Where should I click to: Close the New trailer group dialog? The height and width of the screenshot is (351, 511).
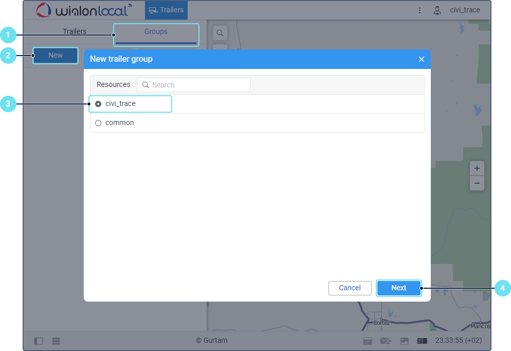click(x=422, y=59)
